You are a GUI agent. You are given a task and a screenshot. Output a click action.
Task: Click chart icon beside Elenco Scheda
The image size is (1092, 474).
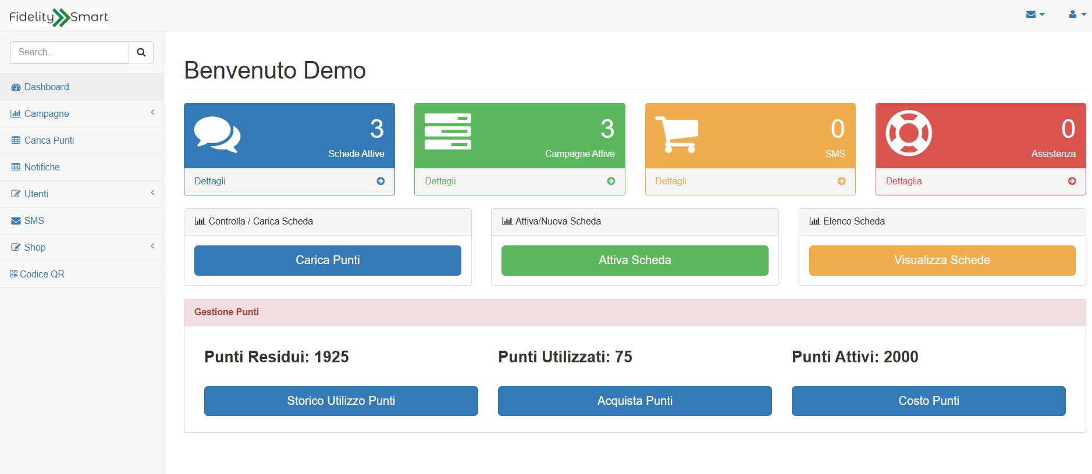pos(814,222)
